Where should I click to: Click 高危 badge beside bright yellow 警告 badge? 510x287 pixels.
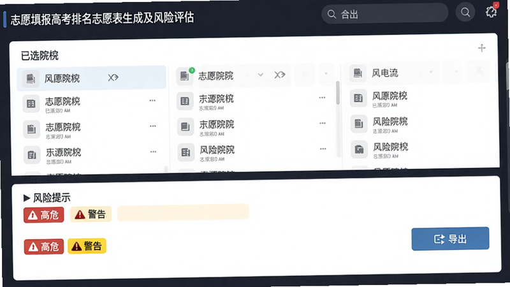click(x=44, y=246)
